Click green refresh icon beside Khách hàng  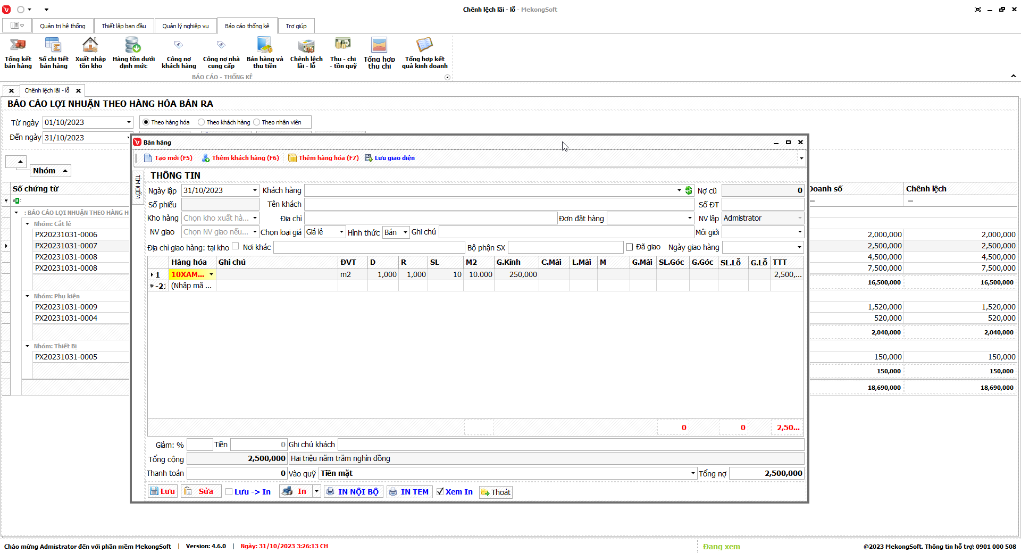pyautogui.click(x=689, y=190)
